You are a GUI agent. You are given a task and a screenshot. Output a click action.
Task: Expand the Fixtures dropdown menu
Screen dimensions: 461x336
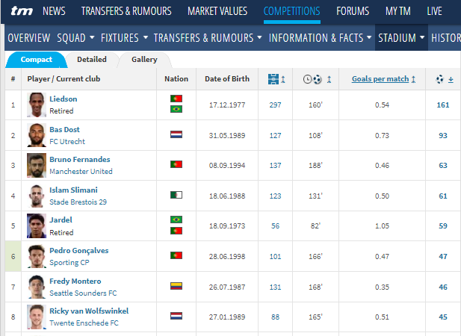click(x=124, y=38)
